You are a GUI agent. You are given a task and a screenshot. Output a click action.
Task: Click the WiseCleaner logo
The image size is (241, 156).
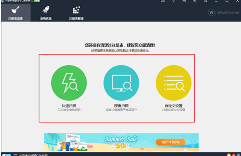224,12
